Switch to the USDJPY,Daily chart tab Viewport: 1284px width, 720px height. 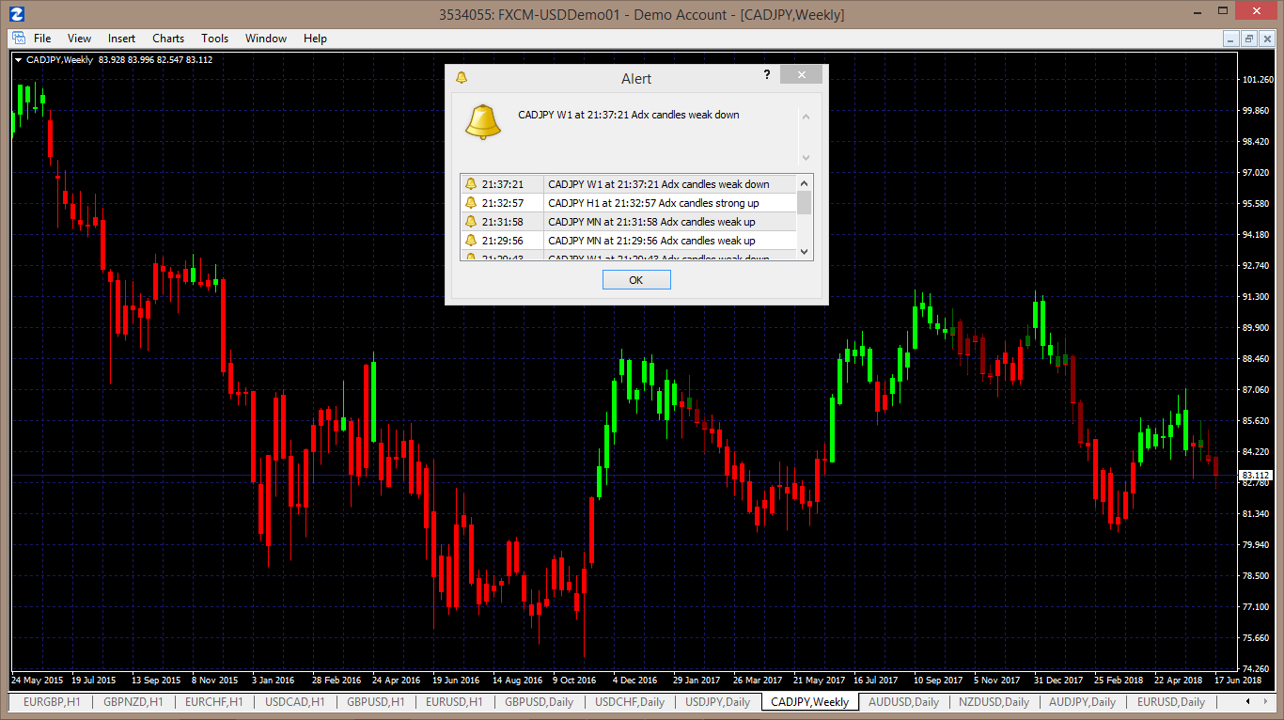717,702
